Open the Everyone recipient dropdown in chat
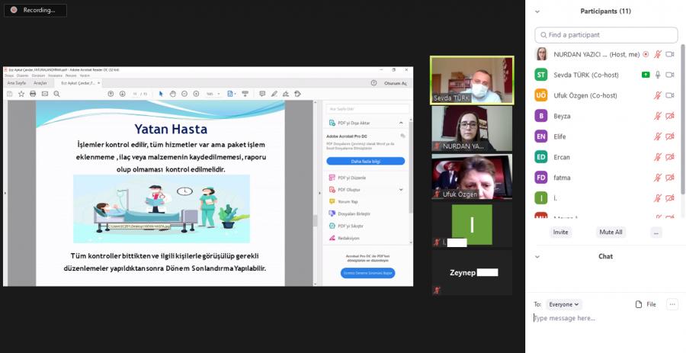Viewport: 686px width, 353px height. coord(565,304)
